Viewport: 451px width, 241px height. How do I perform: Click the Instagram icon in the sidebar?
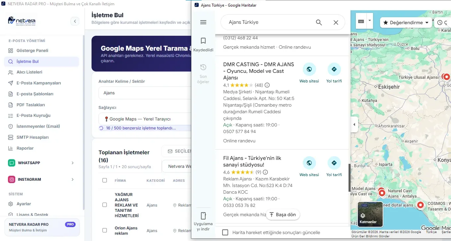point(12,179)
